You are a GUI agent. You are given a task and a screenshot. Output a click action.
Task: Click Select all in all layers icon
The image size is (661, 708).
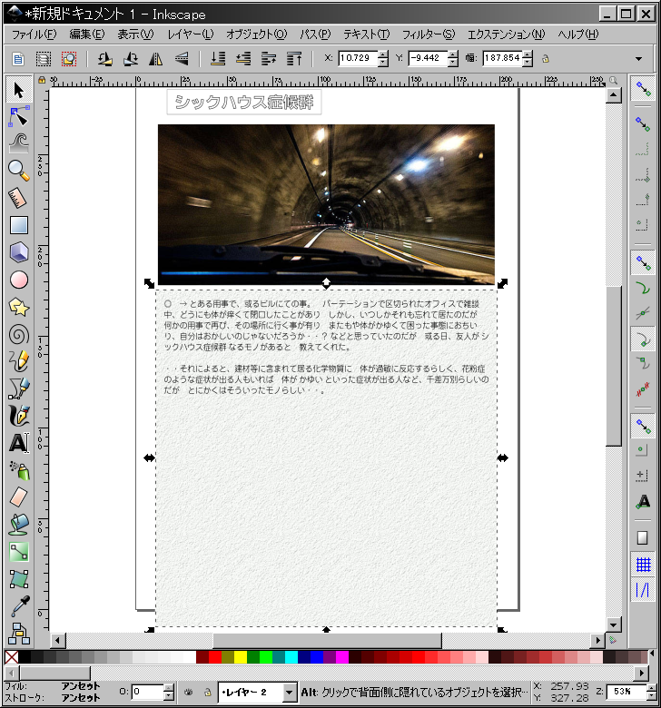pyautogui.click(x=44, y=59)
